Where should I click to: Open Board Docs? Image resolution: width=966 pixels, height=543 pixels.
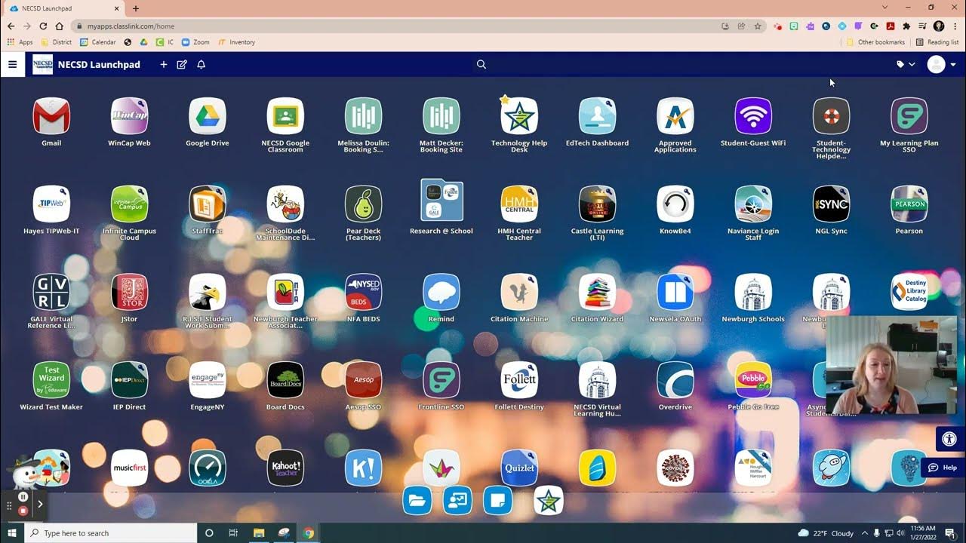285,380
